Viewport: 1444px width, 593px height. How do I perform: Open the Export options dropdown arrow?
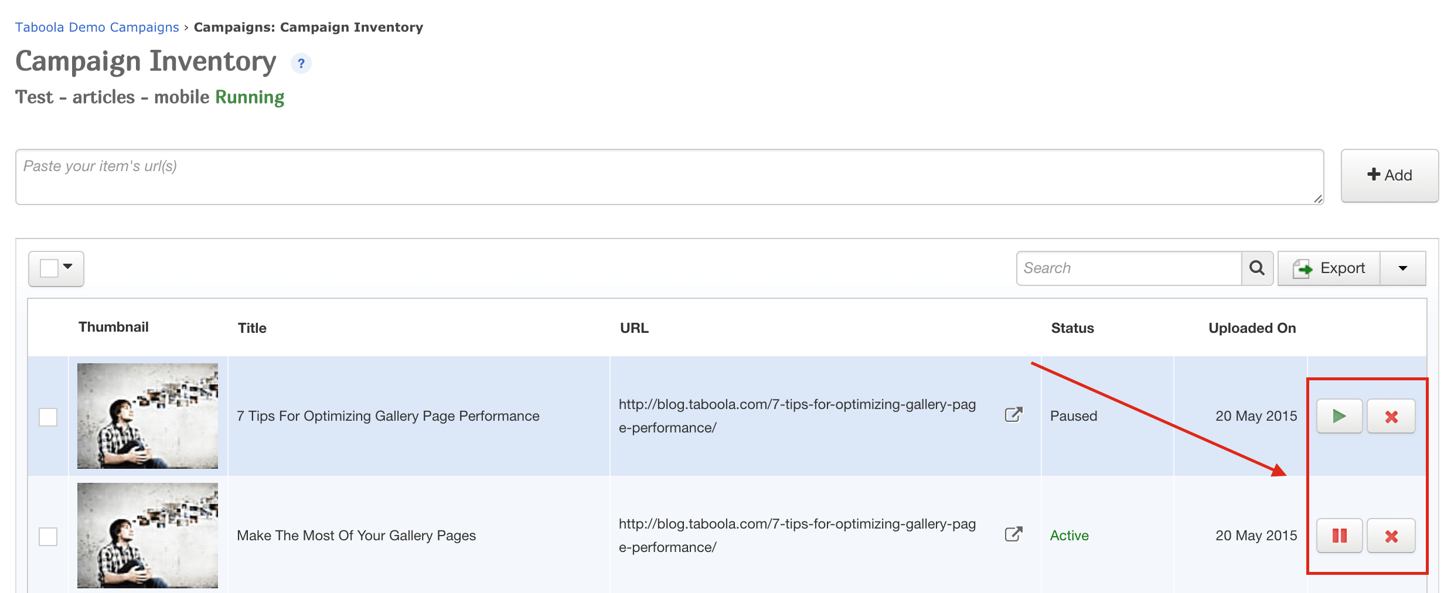click(1404, 268)
